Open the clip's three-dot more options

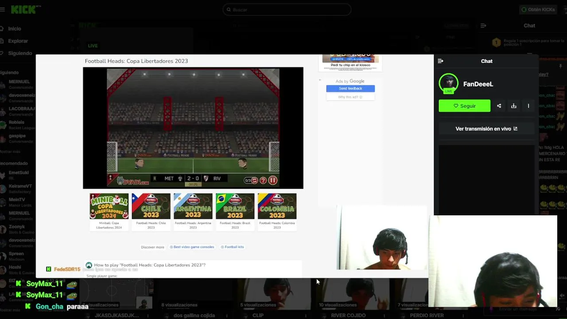528,106
